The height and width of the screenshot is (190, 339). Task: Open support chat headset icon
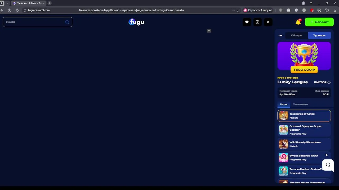tap(328, 165)
